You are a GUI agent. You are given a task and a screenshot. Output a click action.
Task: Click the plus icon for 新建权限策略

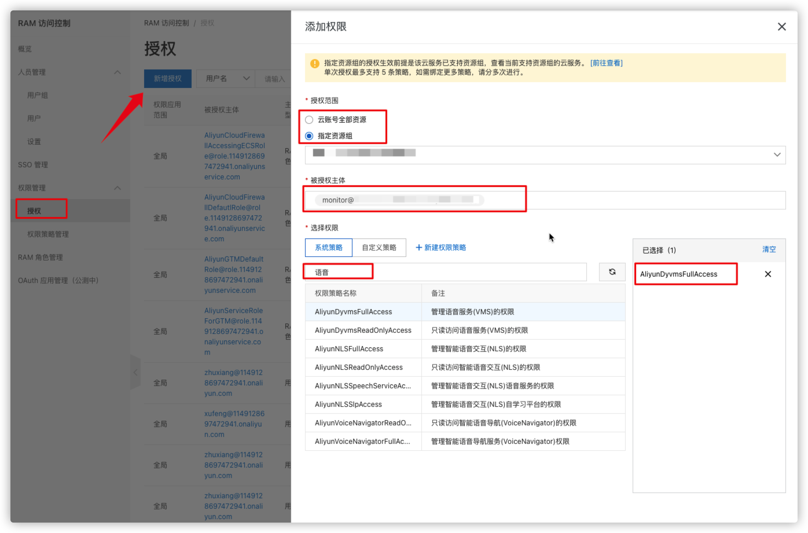tap(418, 247)
